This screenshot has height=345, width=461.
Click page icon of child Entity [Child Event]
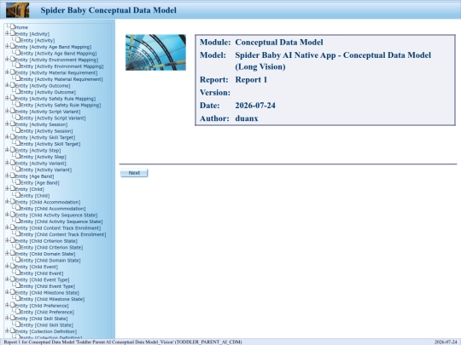click(x=18, y=273)
